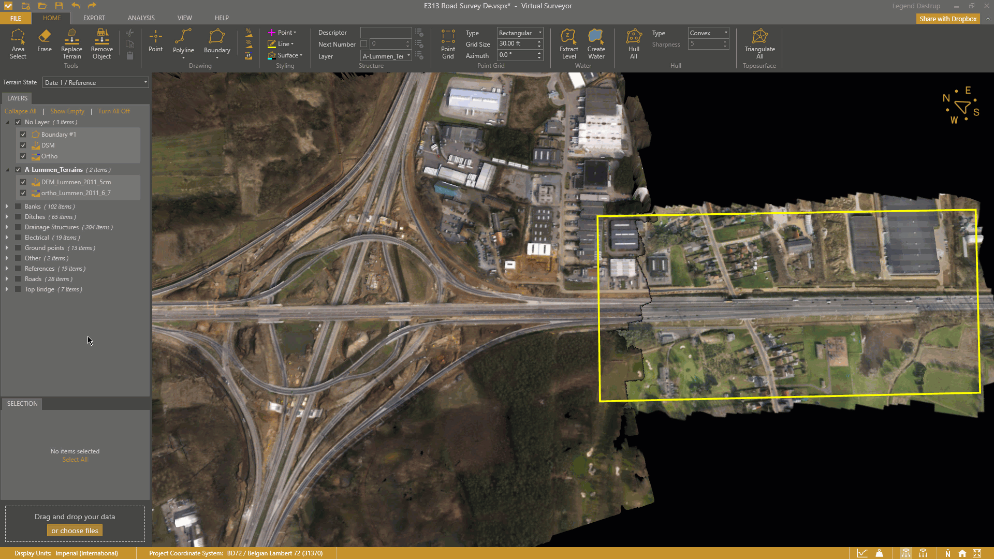994x559 pixels.
Task: Open the Terrain State dropdown
Action: (x=96, y=83)
